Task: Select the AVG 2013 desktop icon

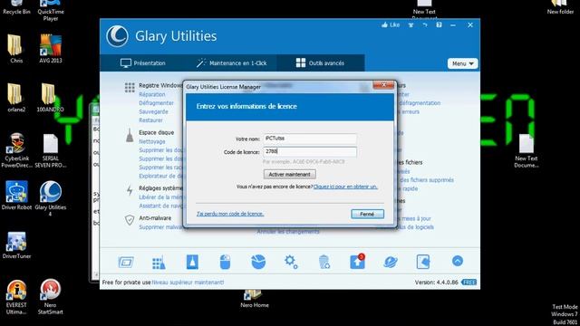Action: coord(51,49)
